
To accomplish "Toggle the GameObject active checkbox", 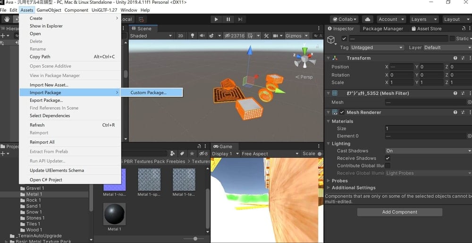I will pyautogui.click(x=344, y=39).
